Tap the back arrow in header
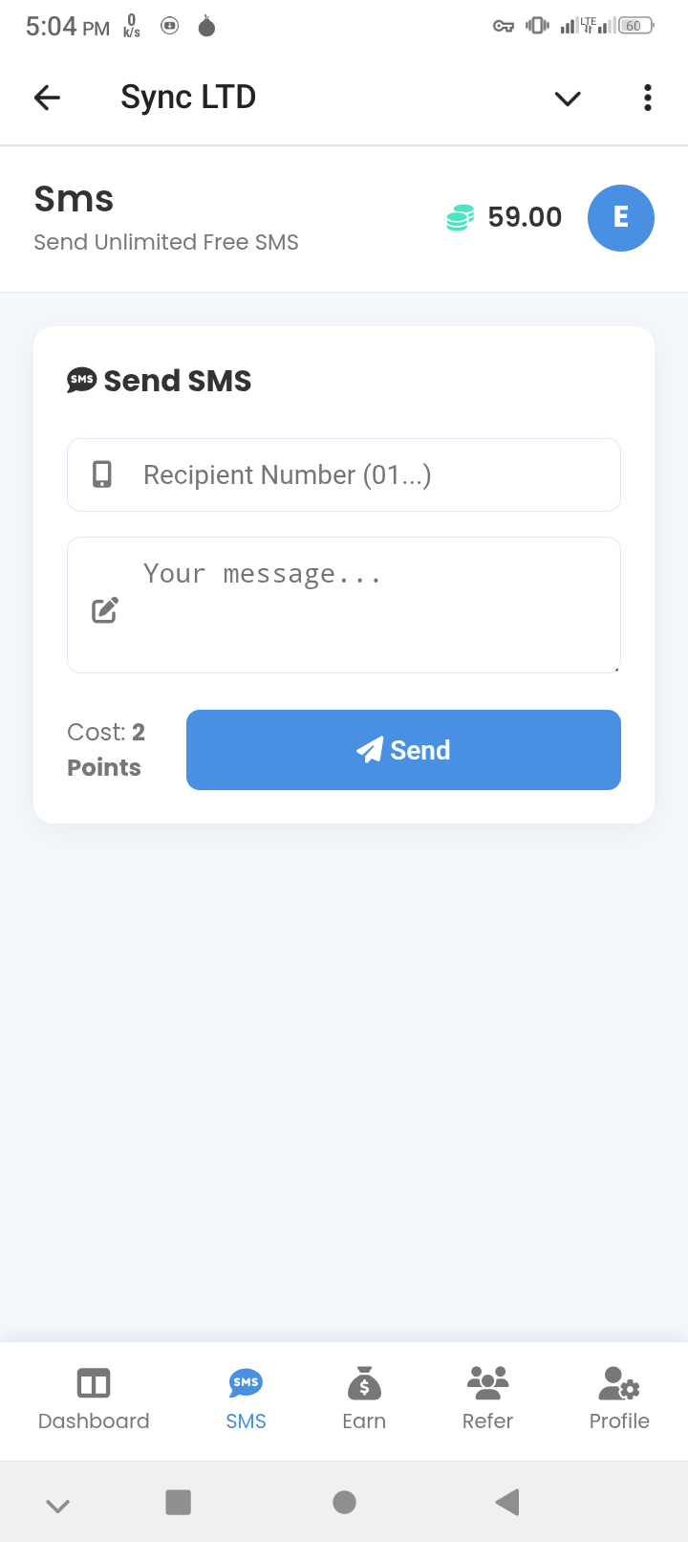 [47, 98]
